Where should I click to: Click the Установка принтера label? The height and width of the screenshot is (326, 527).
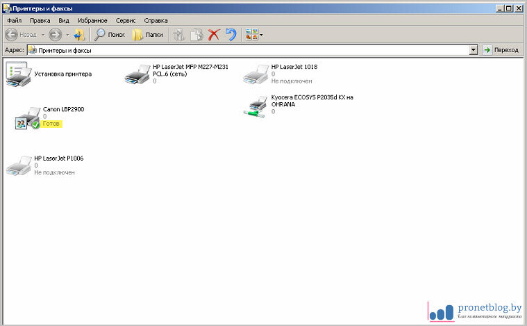coord(63,74)
